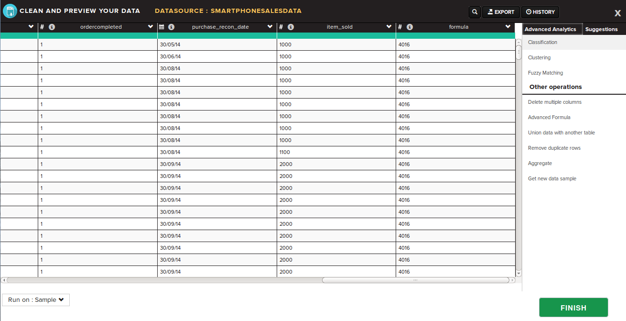626x321 pixels.
Task: Open dropdown arrow of the leftmost partial column
Action: pyautogui.click(x=32, y=27)
